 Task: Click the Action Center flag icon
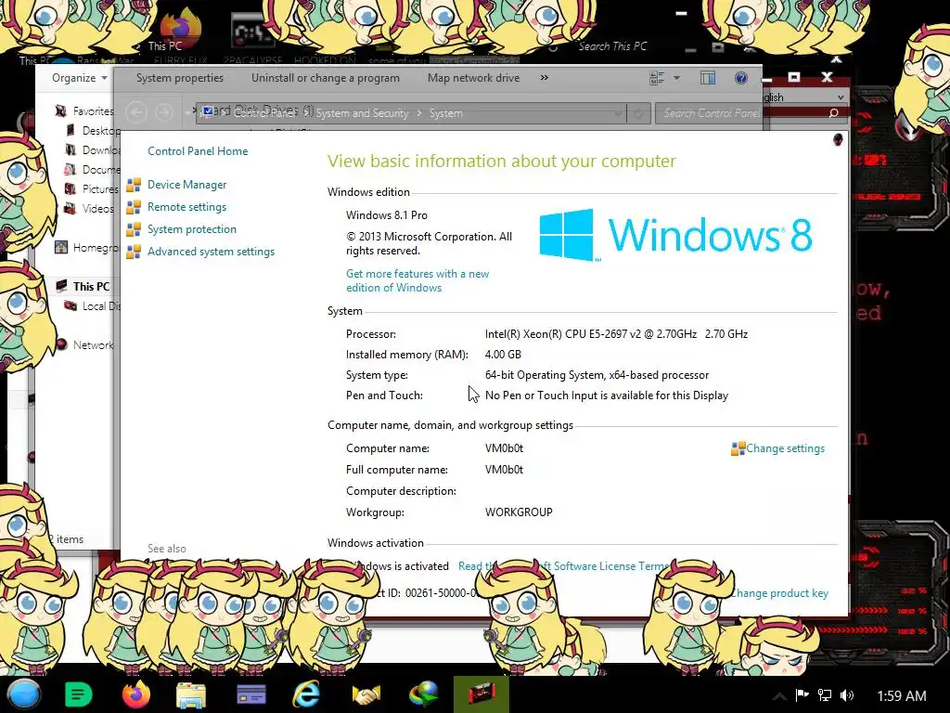pos(802,695)
